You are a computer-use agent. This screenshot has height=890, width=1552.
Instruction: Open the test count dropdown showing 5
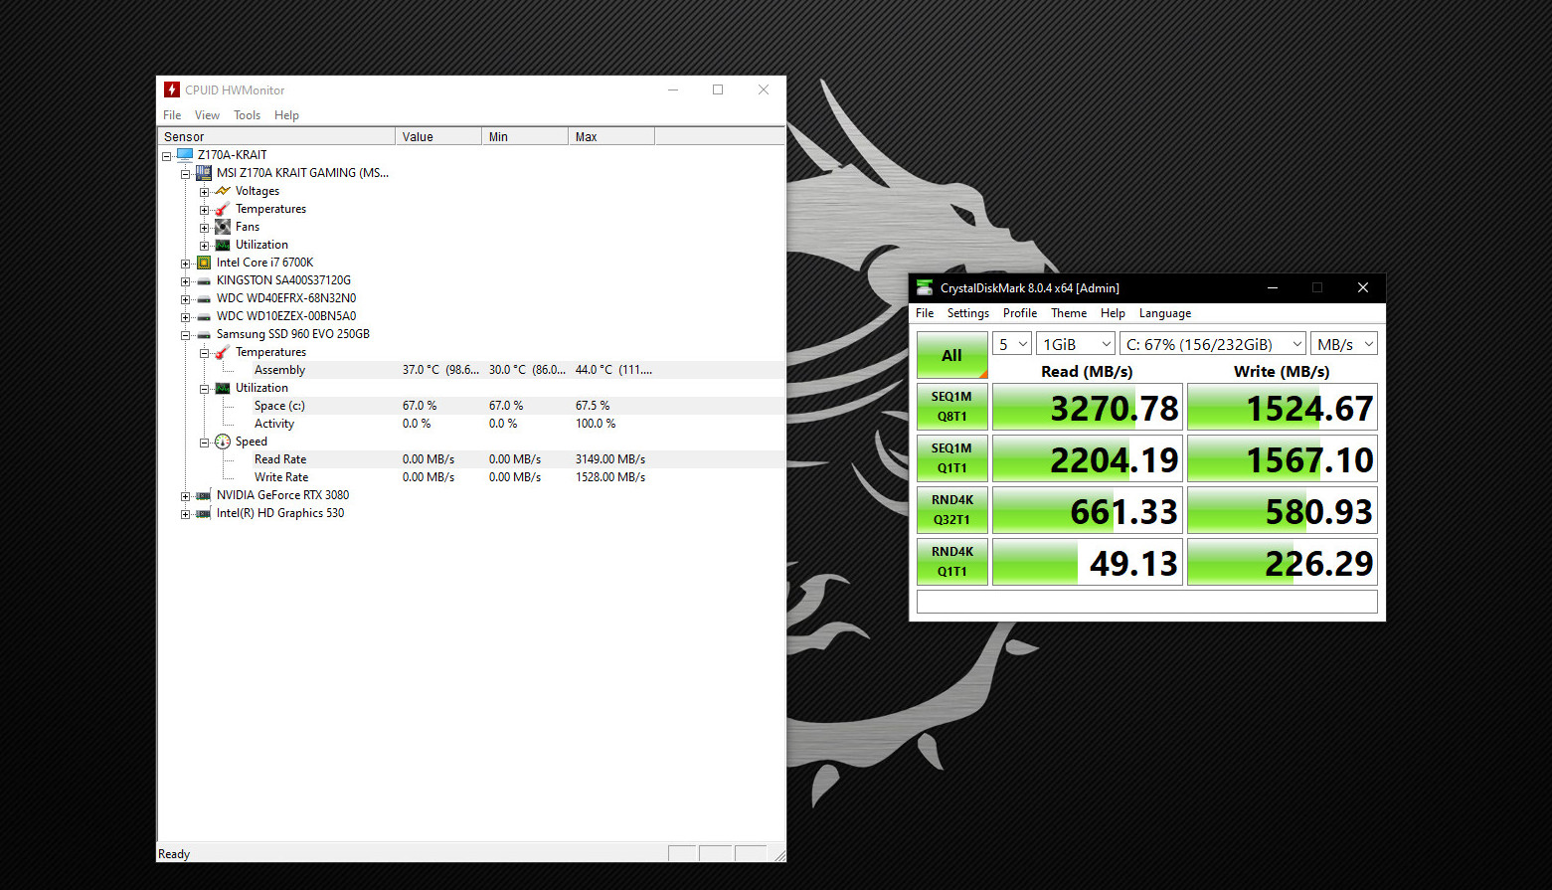click(x=1012, y=344)
